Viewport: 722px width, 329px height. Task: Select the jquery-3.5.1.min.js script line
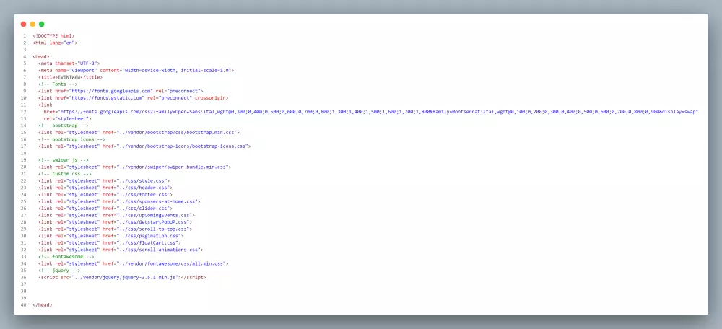pos(123,278)
